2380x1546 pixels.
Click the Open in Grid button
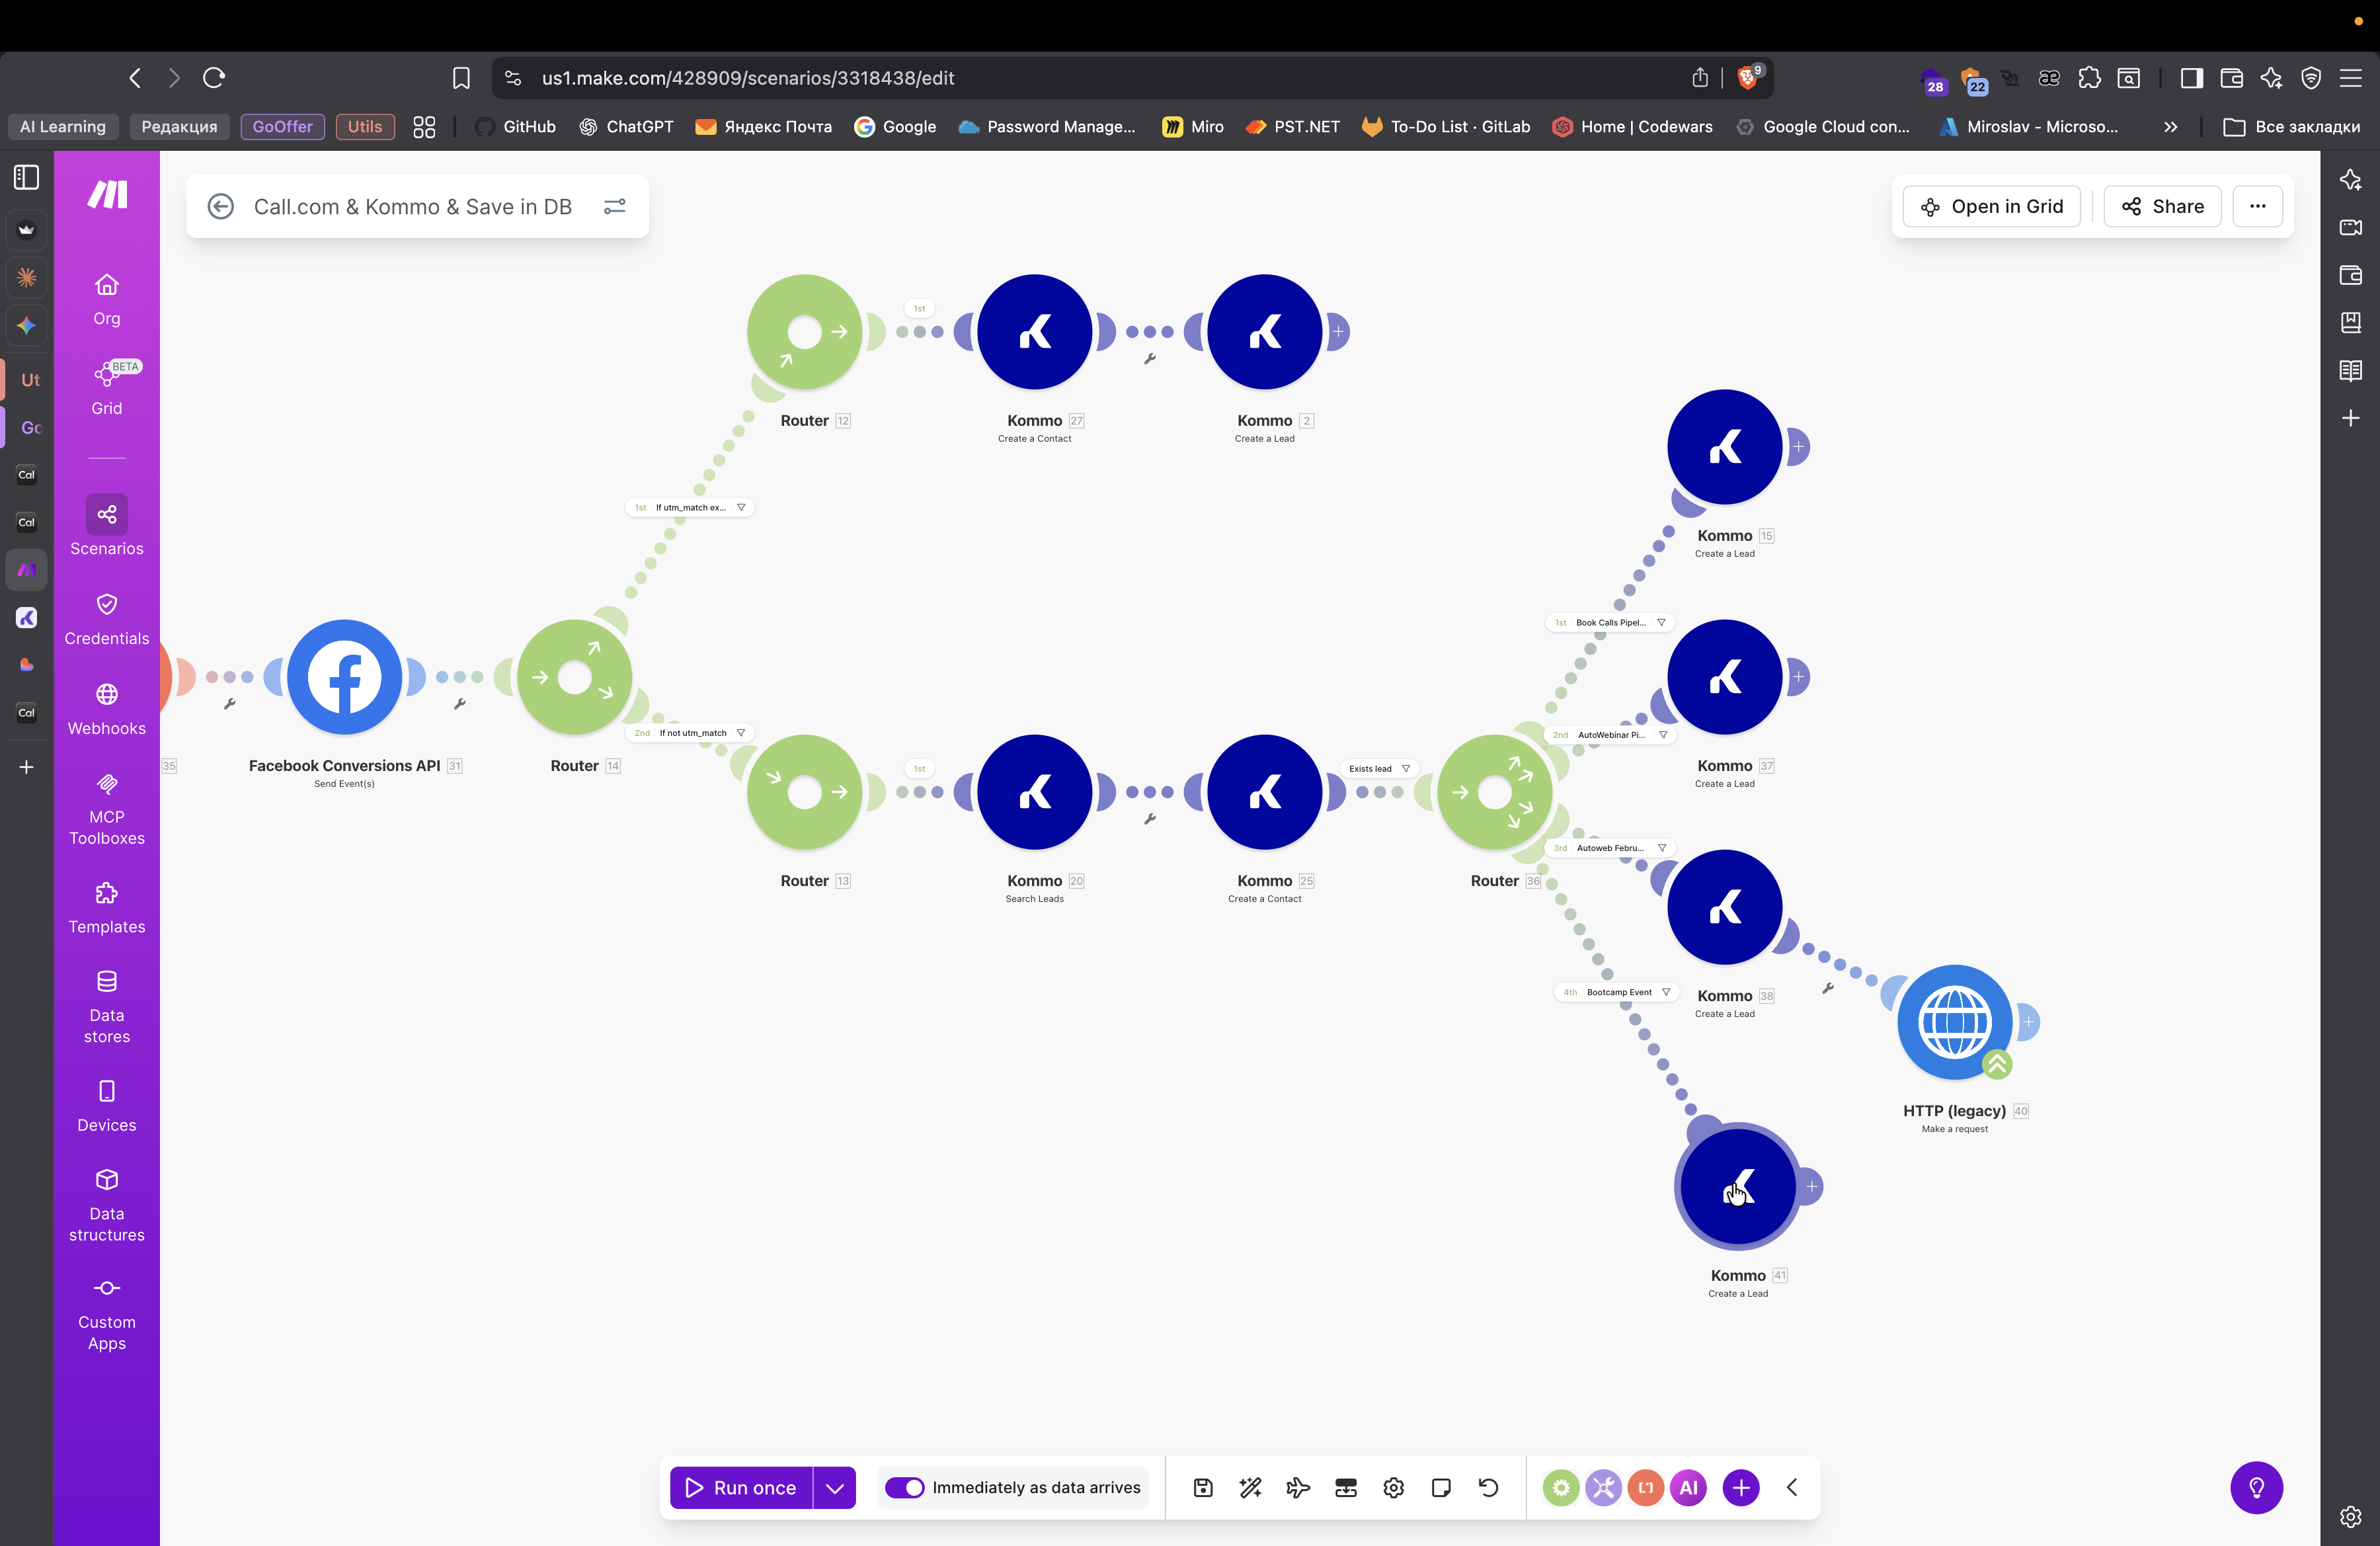click(1992, 206)
